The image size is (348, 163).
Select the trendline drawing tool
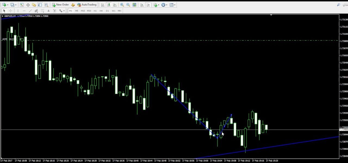[30, 11]
